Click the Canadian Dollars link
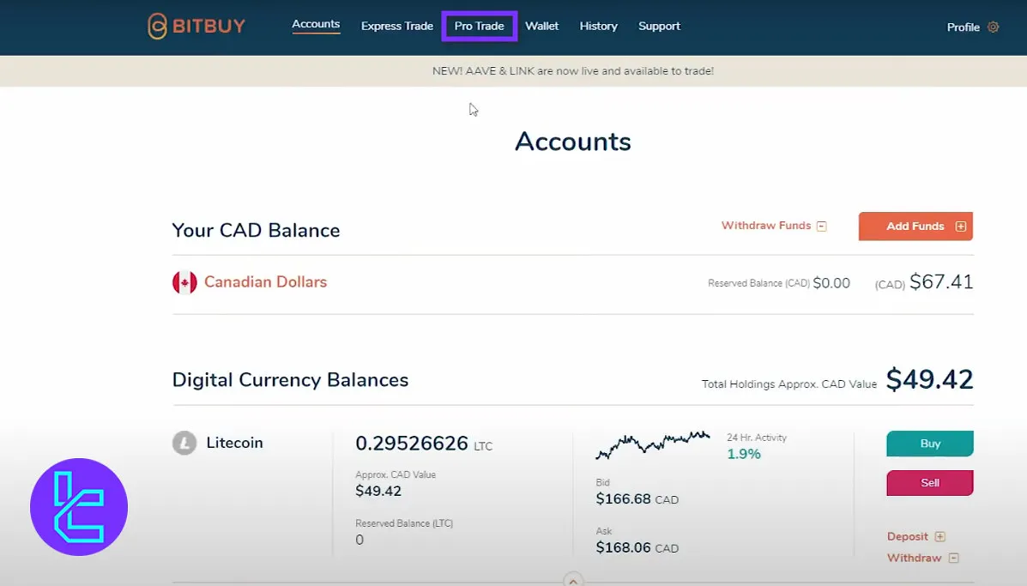The image size is (1027, 586). [265, 282]
